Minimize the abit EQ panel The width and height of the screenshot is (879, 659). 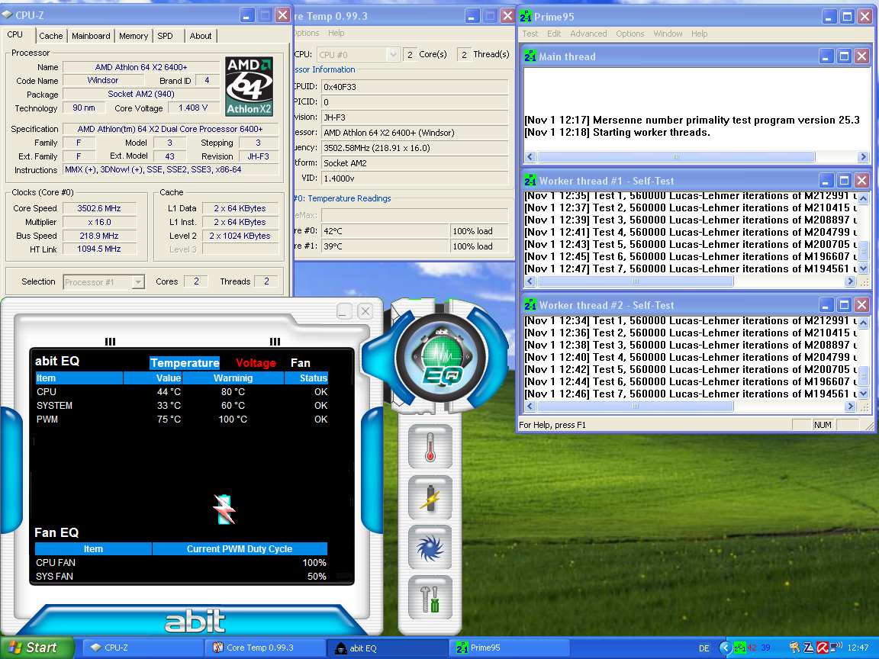pos(344,311)
